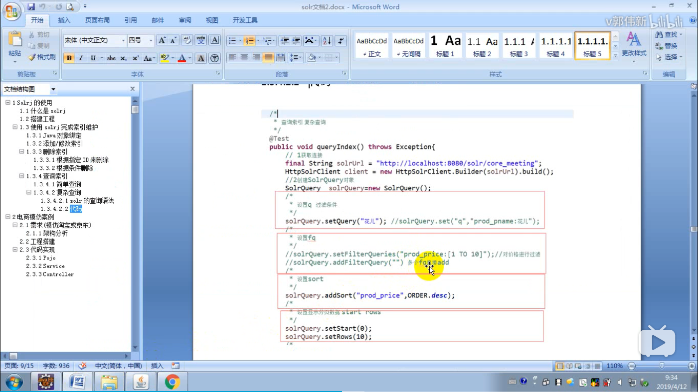This screenshot has height=392, width=698.
Task: Click the Decrease Indent icon
Action: tap(285, 40)
